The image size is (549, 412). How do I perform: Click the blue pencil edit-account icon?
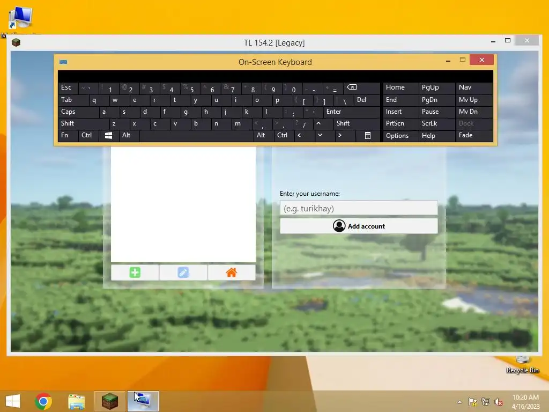[183, 272]
